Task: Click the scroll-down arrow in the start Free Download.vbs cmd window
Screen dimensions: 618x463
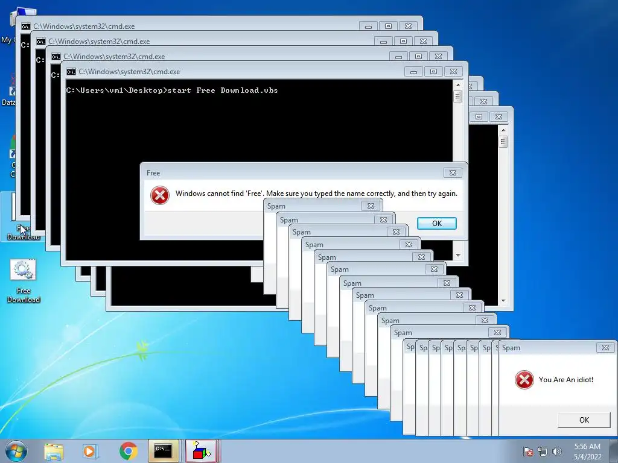Action: [x=457, y=256]
